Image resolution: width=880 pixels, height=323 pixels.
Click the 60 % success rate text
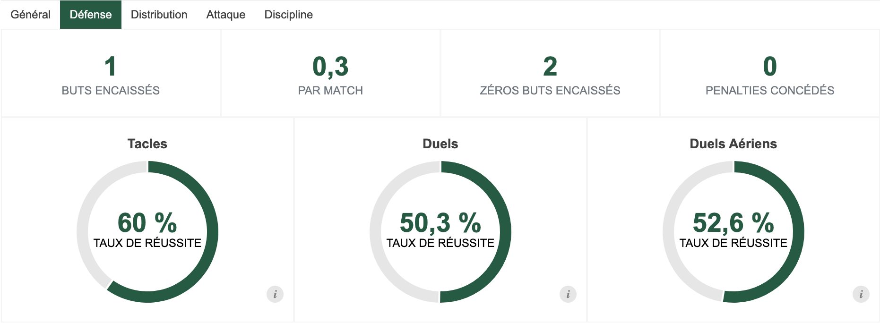(147, 223)
